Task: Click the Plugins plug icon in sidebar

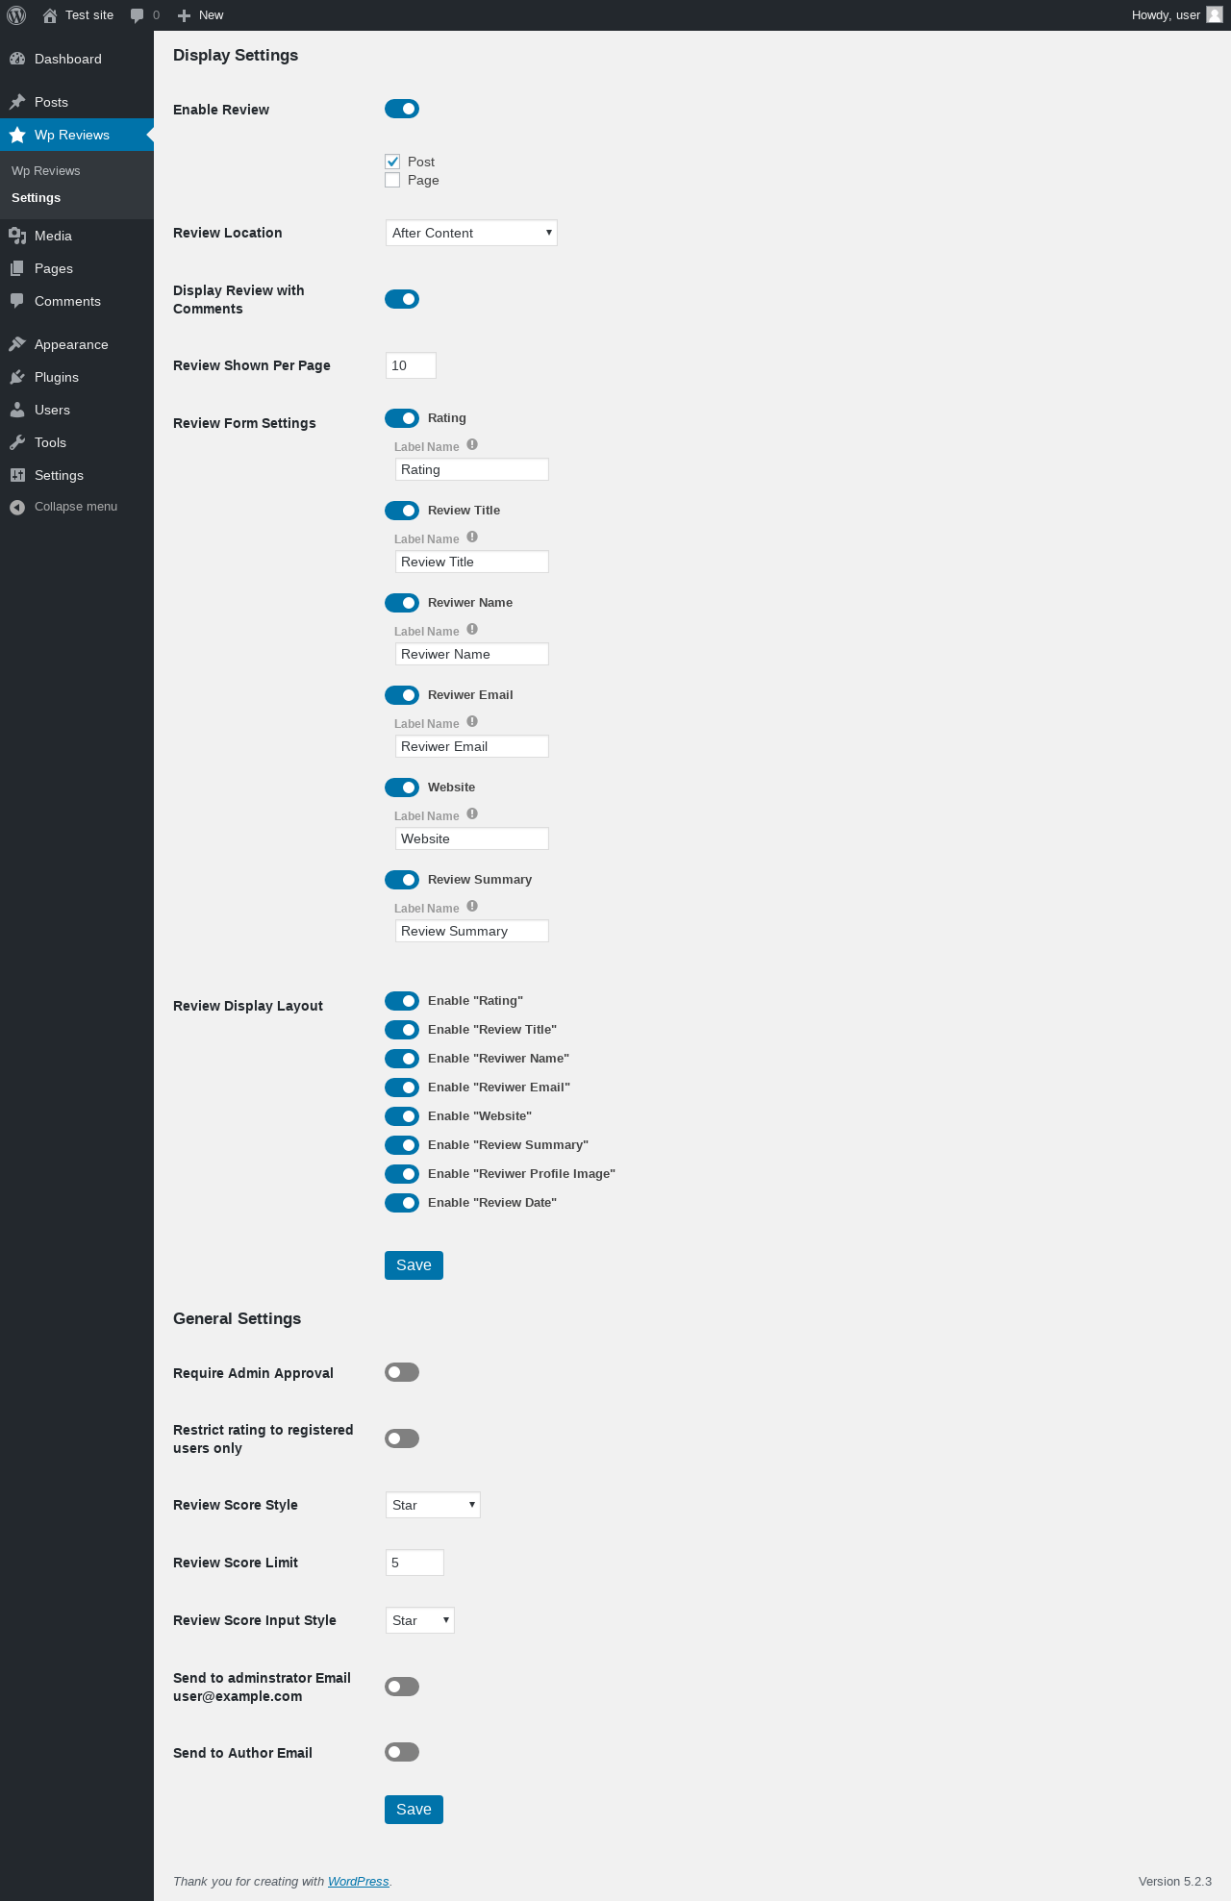Action: coord(17,377)
